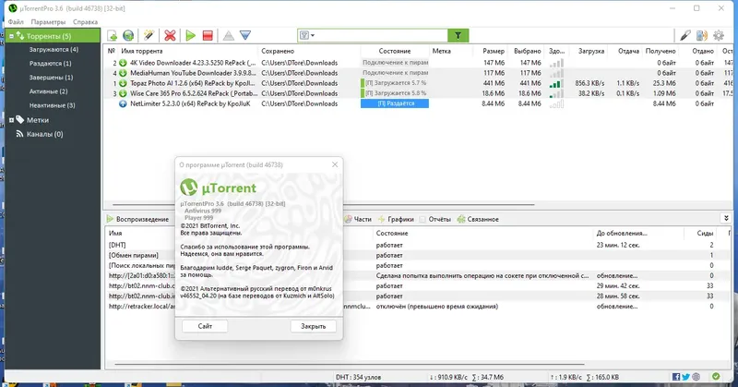738x387 pixels.
Task: Switch to the Связанное tab
Action: point(478,219)
